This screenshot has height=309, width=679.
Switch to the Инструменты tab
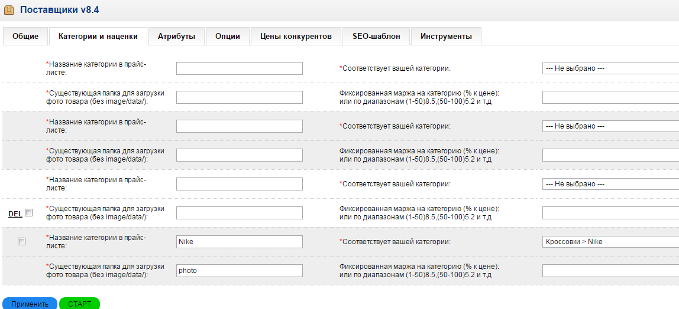(446, 37)
